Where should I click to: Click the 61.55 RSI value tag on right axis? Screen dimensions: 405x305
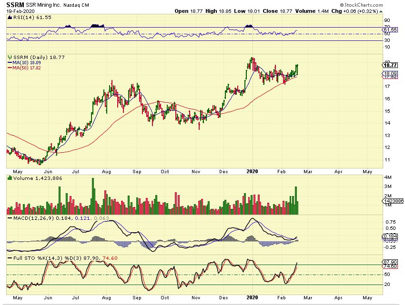click(390, 30)
